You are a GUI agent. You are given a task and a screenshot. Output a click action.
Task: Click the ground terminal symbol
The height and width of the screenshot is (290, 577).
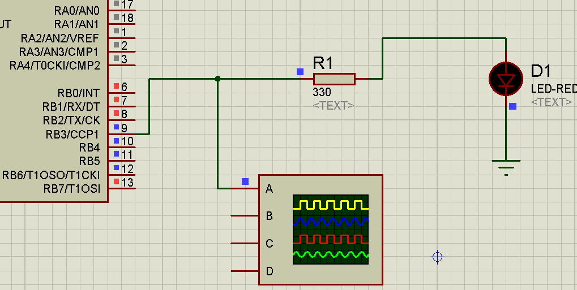506,167
